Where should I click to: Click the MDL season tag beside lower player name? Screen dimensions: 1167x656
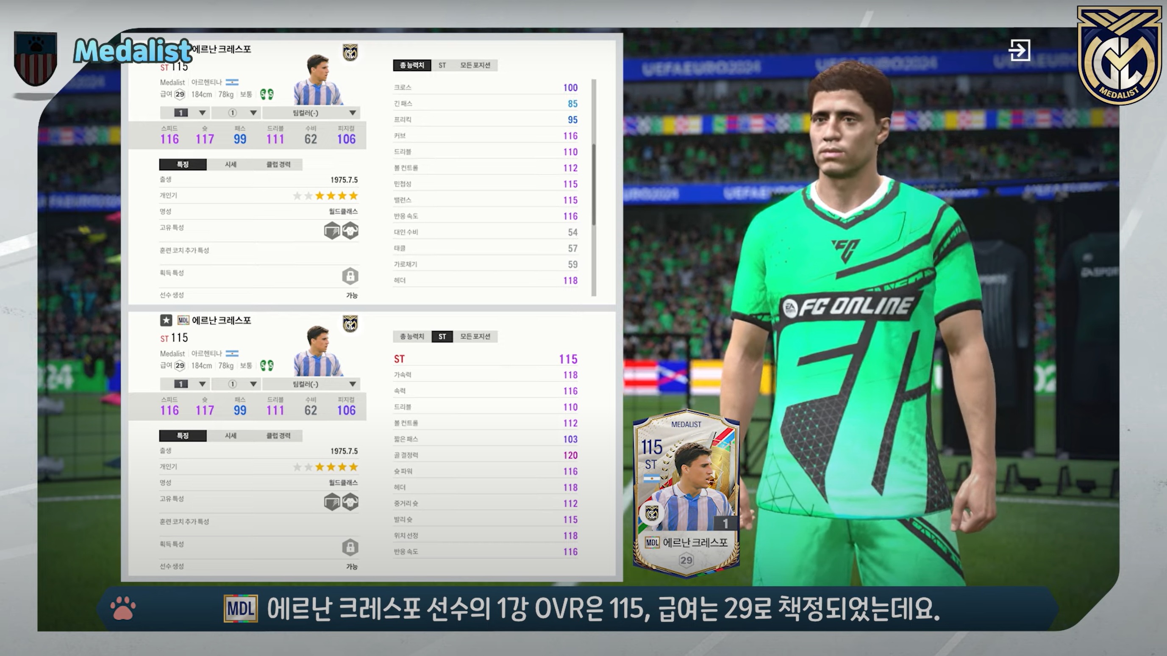(183, 321)
